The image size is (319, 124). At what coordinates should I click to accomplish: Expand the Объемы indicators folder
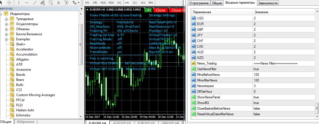6,29
